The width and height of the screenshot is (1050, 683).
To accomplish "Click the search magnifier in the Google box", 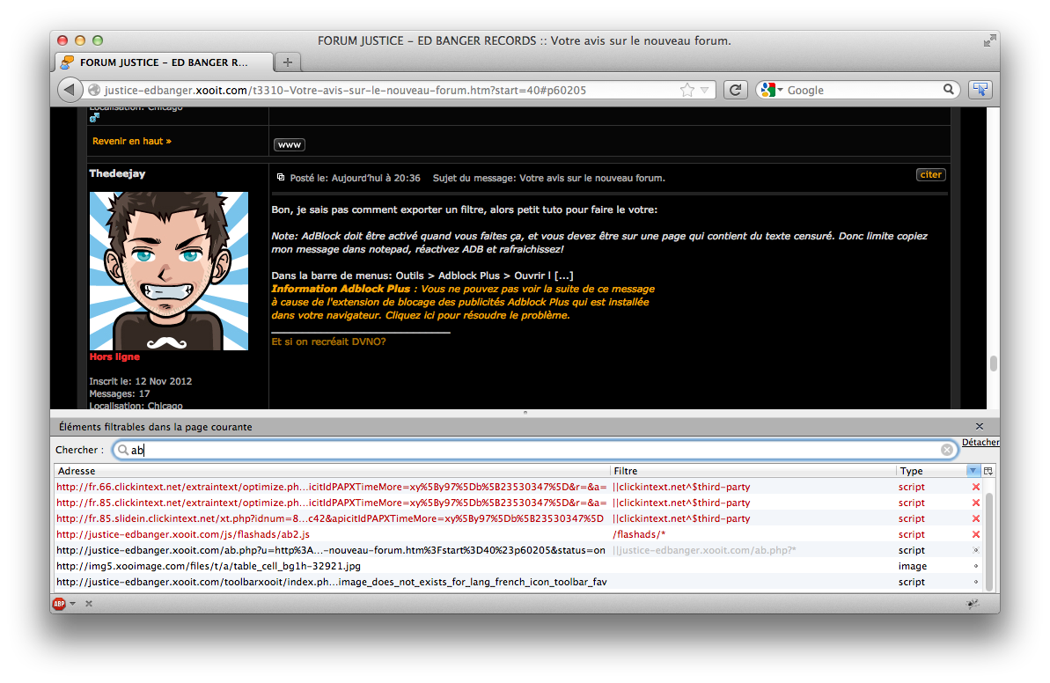I will (x=948, y=89).
